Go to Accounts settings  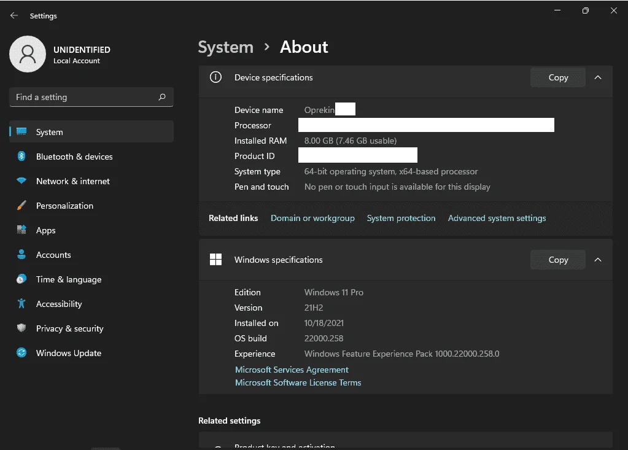coord(91,255)
